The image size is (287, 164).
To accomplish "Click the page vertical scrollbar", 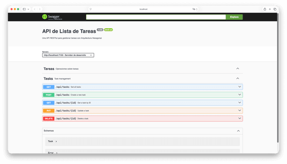I will (x=278, y=78).
